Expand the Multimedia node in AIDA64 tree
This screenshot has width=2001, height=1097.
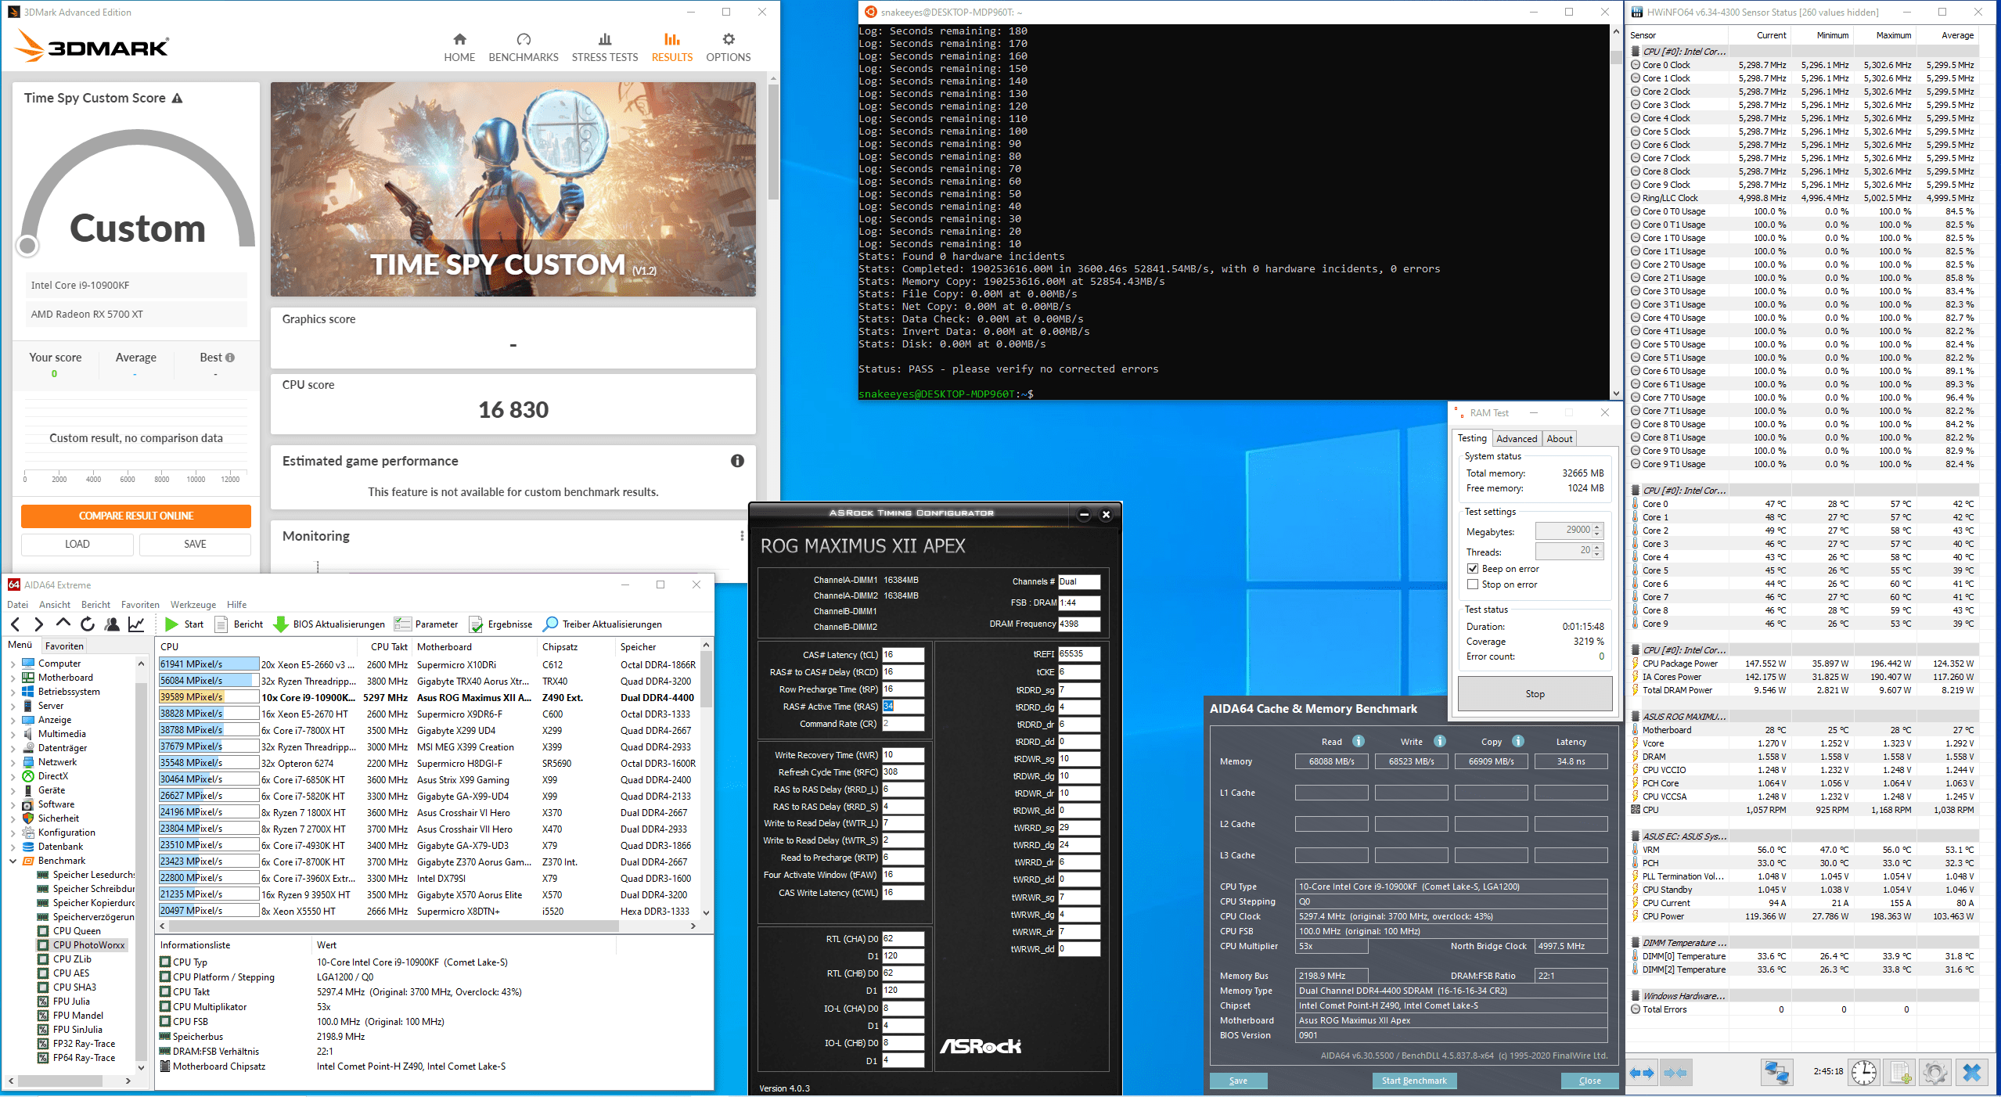tap(13, 734)
